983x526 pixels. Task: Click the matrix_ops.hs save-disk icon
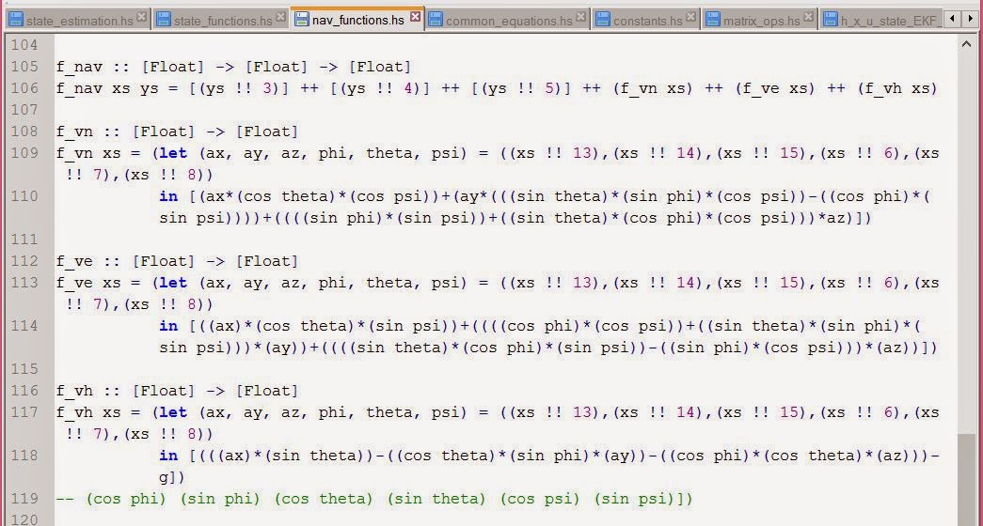click(713, 20)
